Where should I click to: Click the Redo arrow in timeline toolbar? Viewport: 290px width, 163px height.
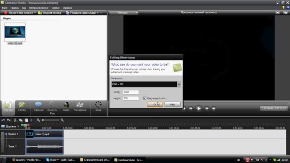[x=9, y=120]
